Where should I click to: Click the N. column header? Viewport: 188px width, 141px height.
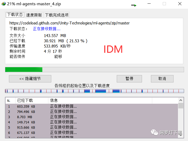tap(10, 100)
